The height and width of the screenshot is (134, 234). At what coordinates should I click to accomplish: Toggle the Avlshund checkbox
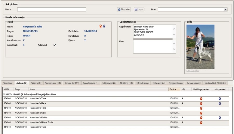click(55, 45)
